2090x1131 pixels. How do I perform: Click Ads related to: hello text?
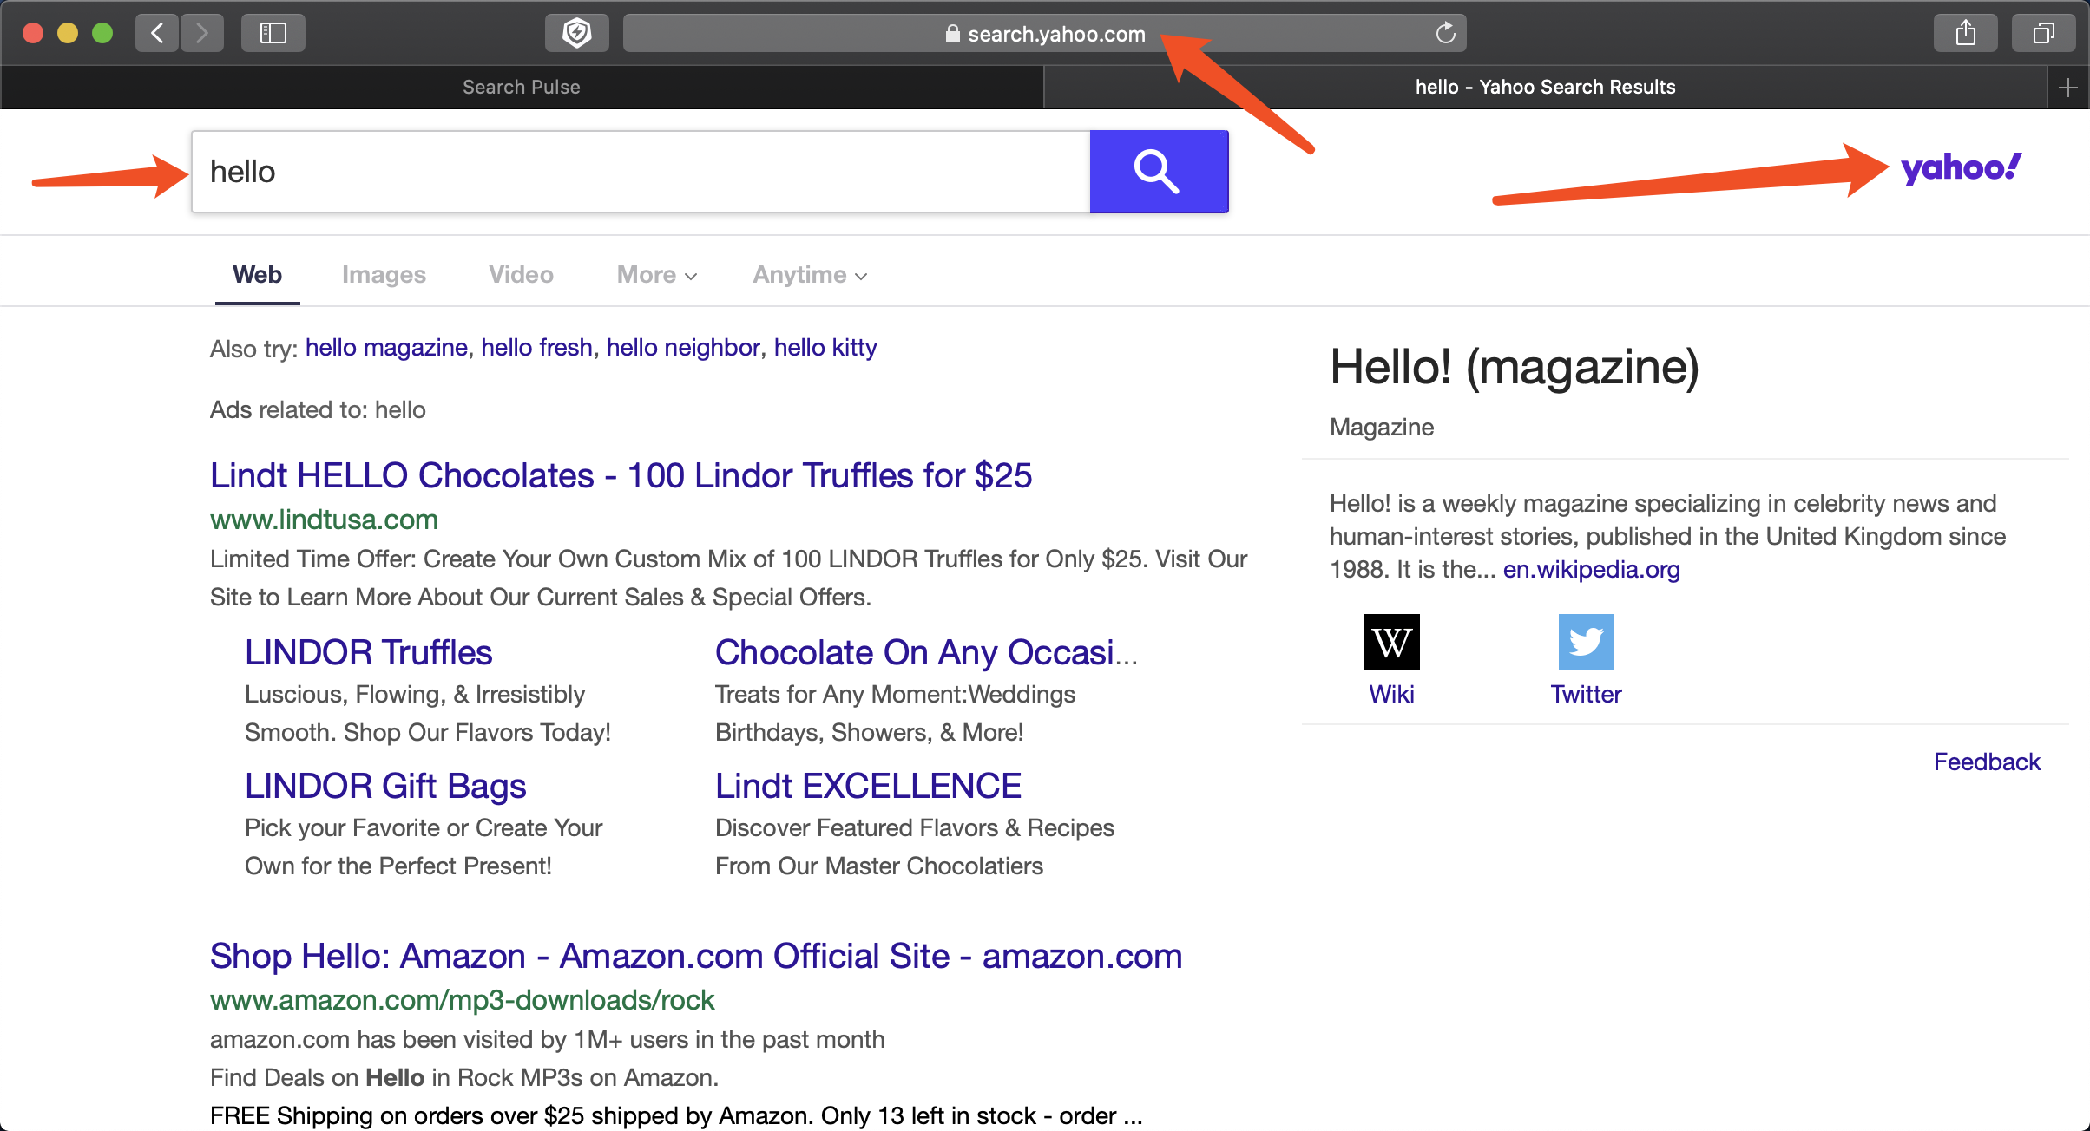click(318, 410)
